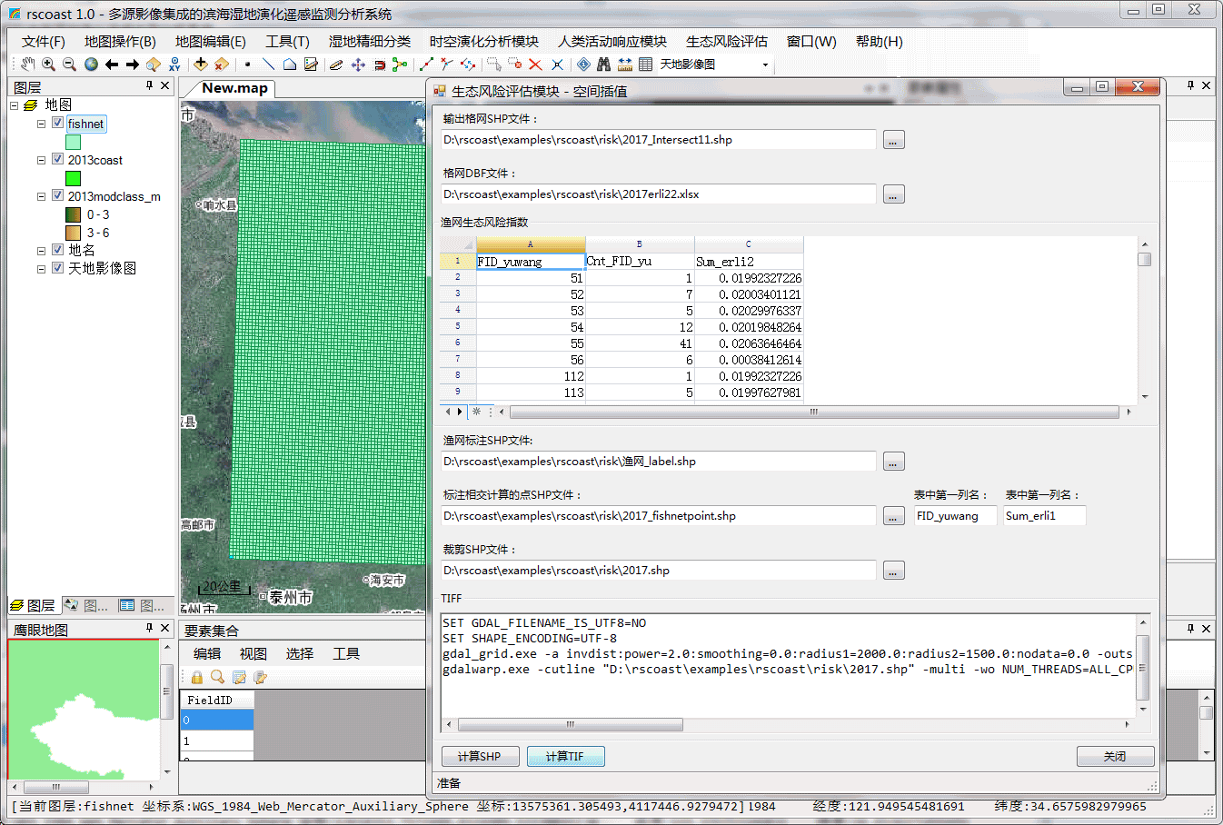The width and height of the screenshot is (1223, 825).
Task: Go to previous map view arrow
Action: [x=112, y=65]
